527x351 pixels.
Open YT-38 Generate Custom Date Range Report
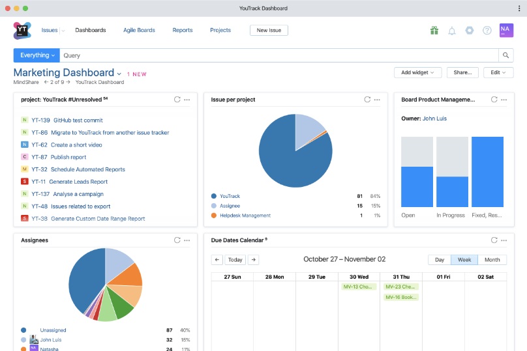(x=88, y=218)
